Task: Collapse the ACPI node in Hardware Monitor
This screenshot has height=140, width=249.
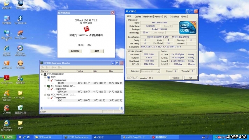Action: pyautogui.click(x=45, y=77)
